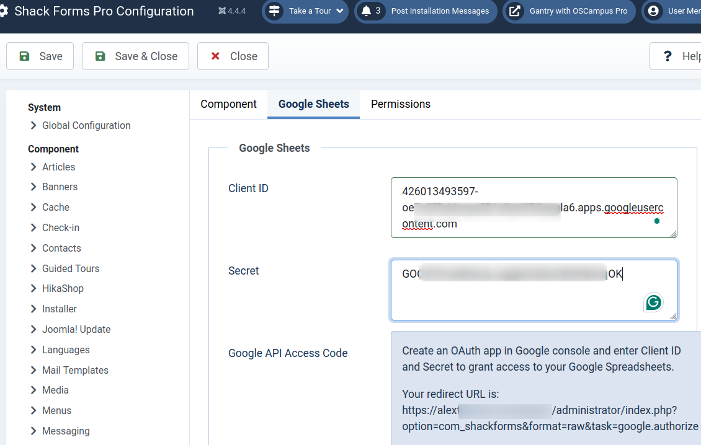
Task: Click the redirect URL text in info box
Action: pos(550,418)
